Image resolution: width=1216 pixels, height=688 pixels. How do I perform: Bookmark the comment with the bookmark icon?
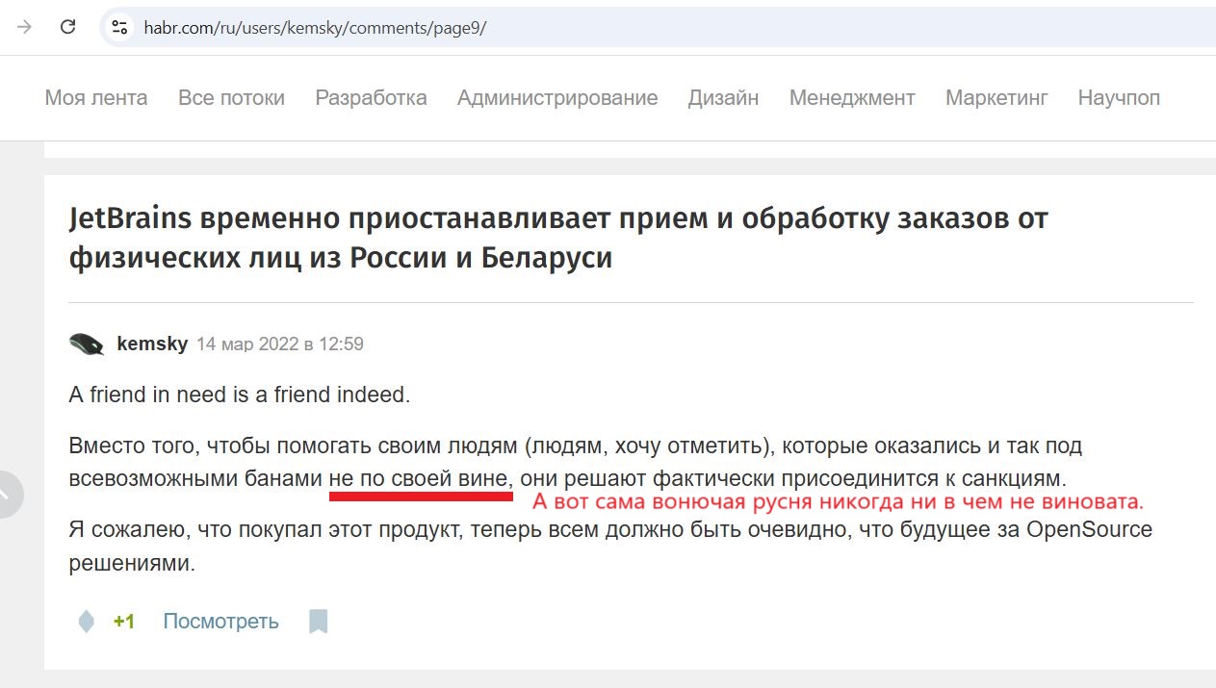[319, 622]
